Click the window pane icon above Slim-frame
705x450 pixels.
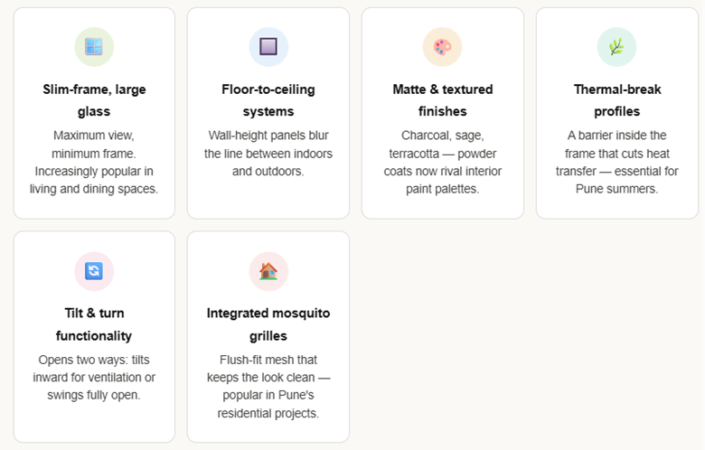coord(94,47)
